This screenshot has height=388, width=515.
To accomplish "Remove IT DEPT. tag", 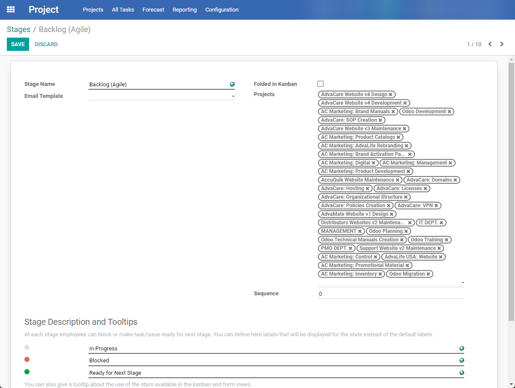I will pyautogui.click(x=441, y=223).
